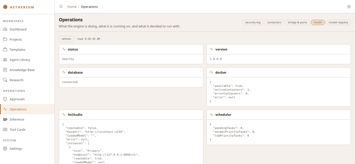
Task: Click the '"reachable": false' lmStudio line
Action: pos(82,128)
